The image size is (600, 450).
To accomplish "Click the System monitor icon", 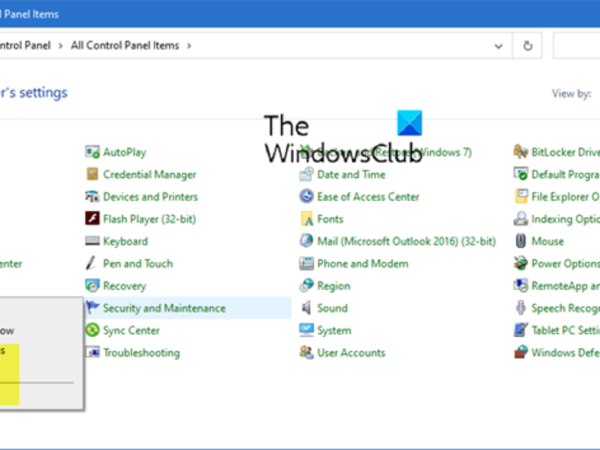I will 306,330.
